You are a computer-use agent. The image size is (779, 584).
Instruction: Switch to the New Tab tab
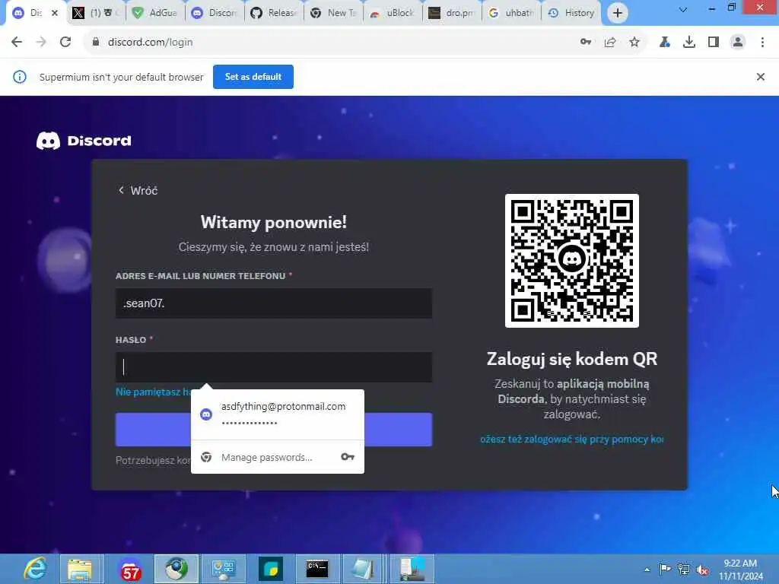(334, 13)
